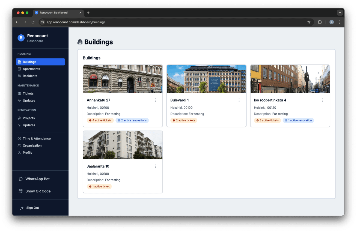Open the options menu for Jaalaranta 10
Image resolution: width=357 pixels, height=232 pixels.
pyautogui.click(x=155, y=166)
